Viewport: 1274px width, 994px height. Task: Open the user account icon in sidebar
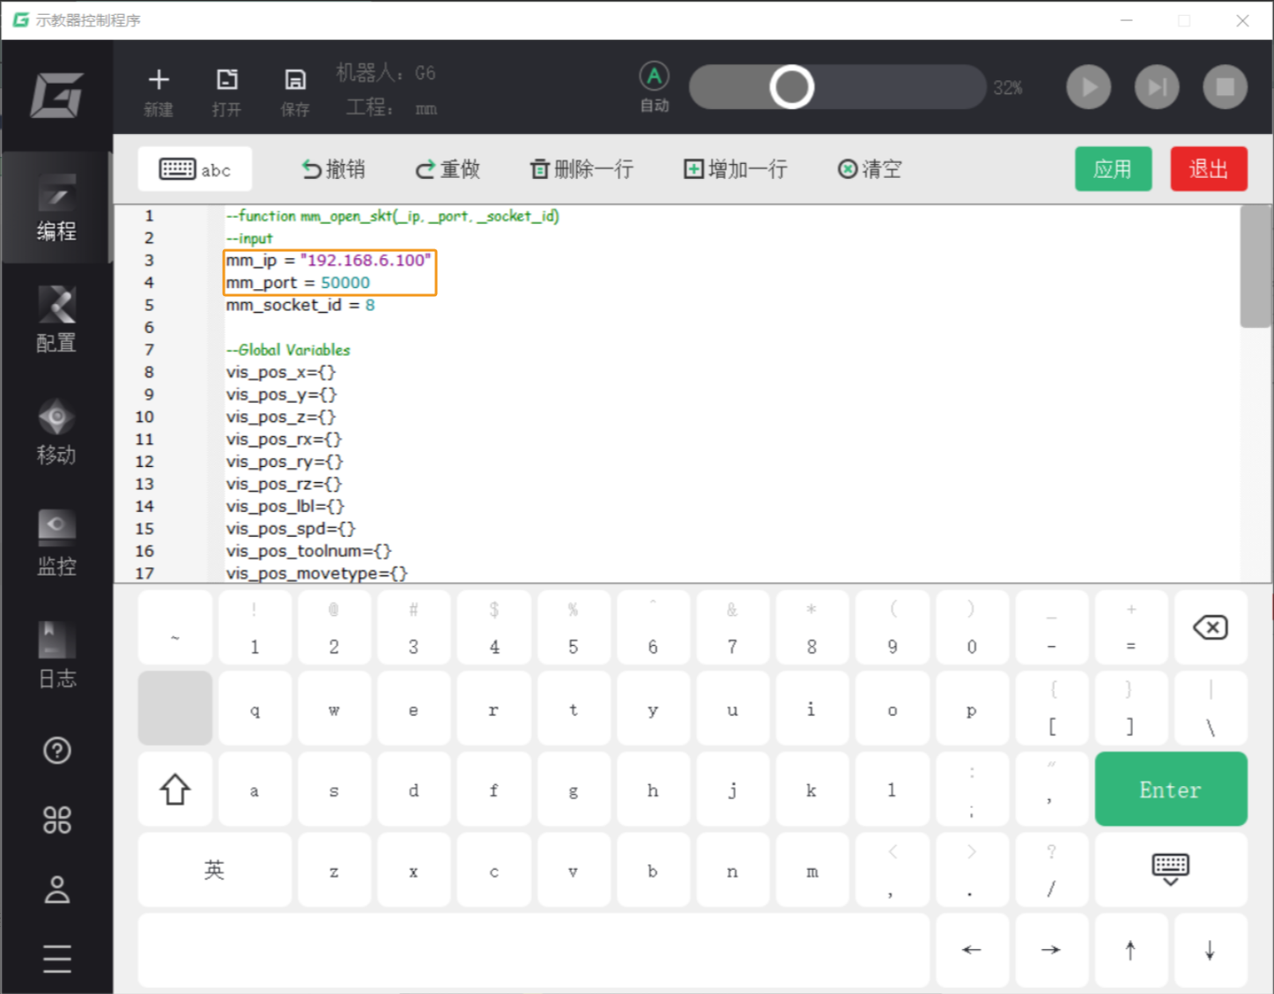57,890
